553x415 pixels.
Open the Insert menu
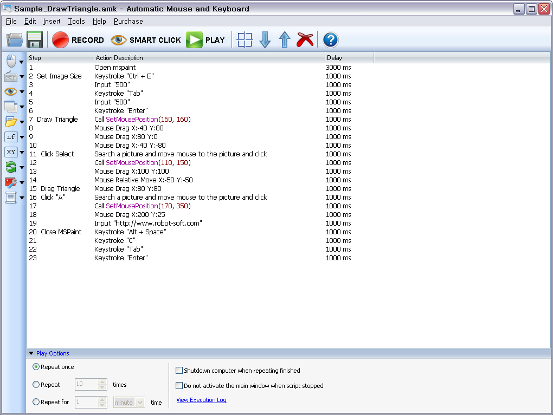[52, 22]
